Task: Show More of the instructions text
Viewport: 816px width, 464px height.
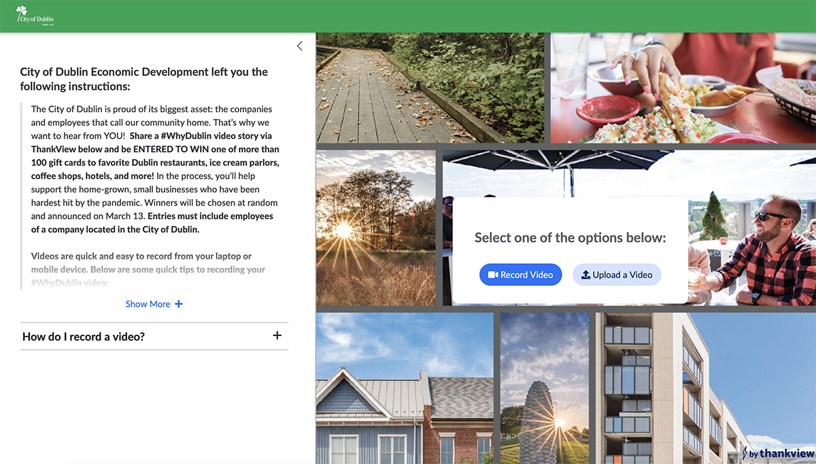Action: pos(154,304)
